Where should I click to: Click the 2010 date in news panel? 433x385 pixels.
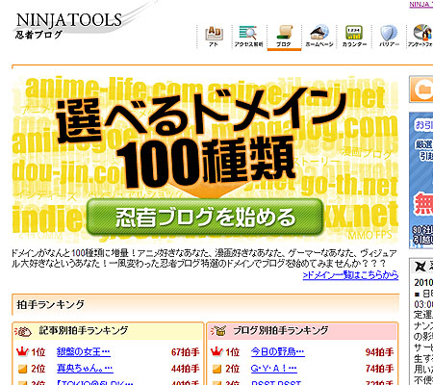tap(423, 283)
